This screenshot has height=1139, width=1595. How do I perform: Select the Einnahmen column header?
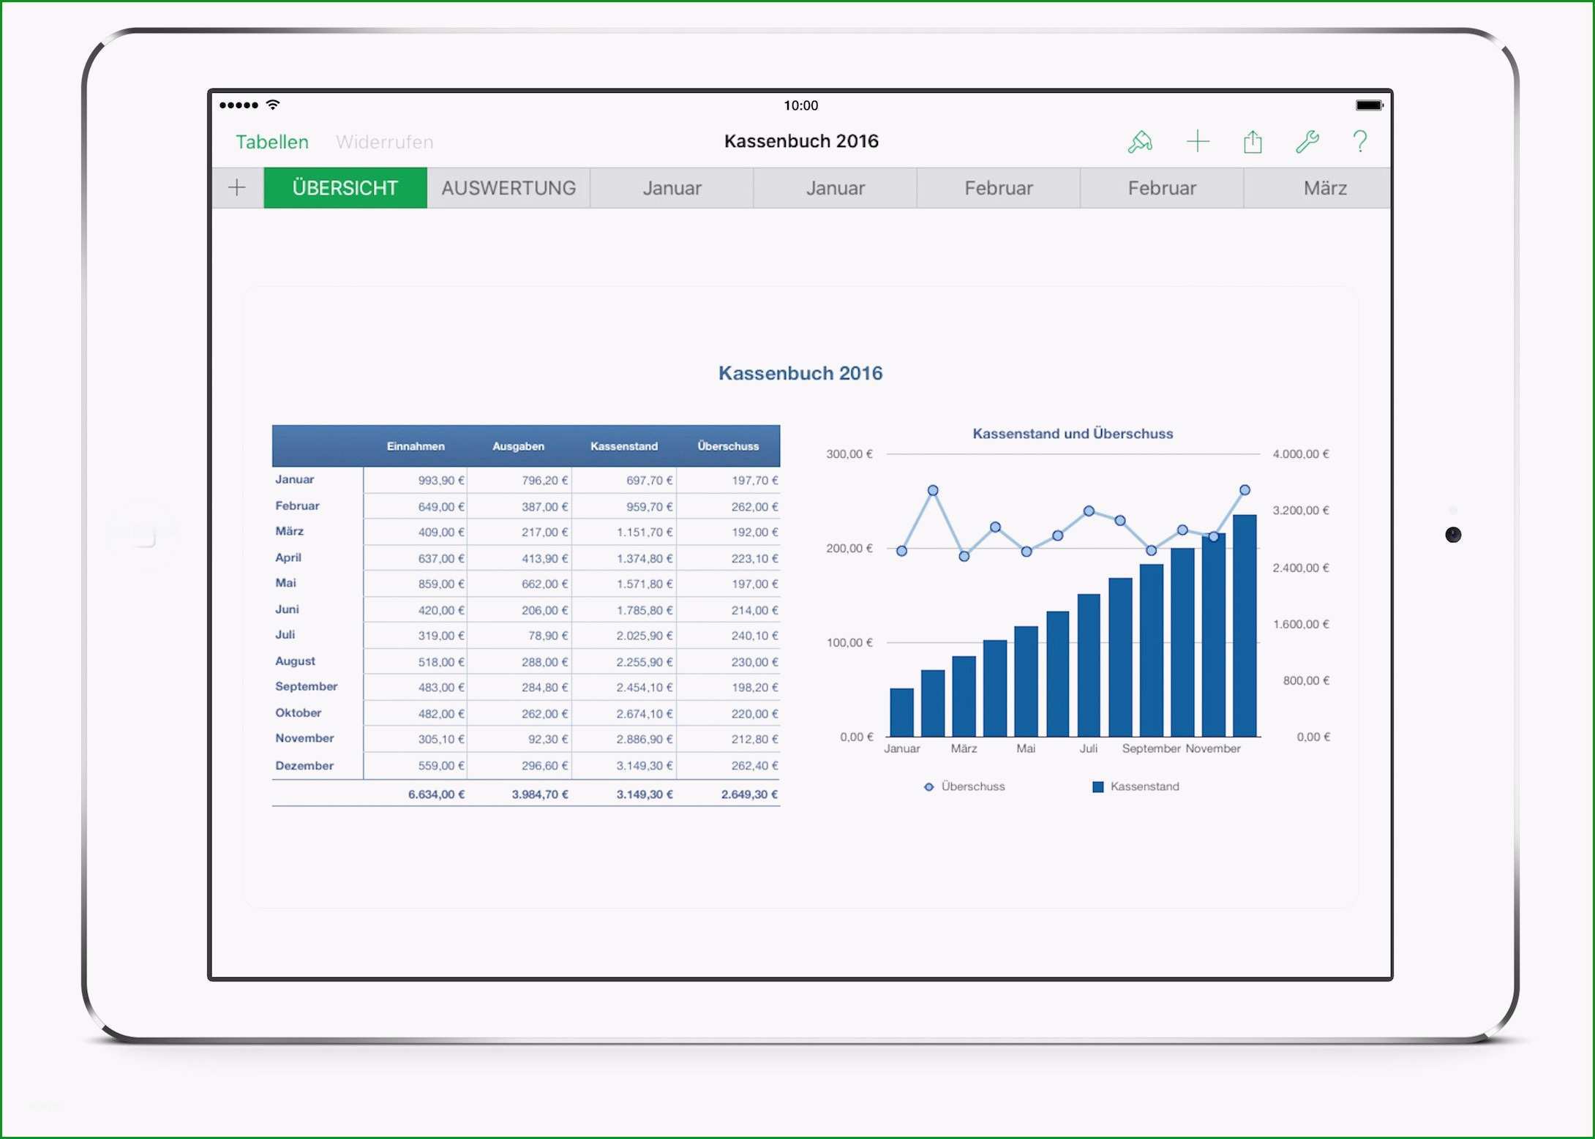[416, 446]
